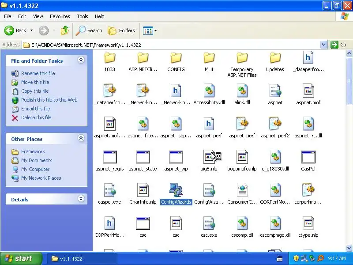Open My Computer from Other Places

click(35, 169)
